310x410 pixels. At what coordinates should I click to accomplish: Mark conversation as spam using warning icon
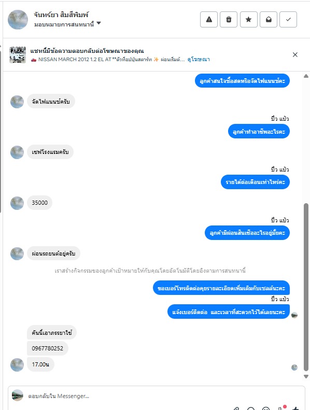209,20
